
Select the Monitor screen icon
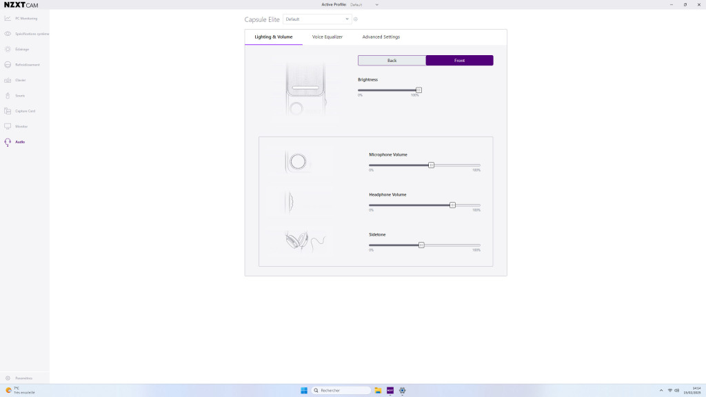pos(8,127)
